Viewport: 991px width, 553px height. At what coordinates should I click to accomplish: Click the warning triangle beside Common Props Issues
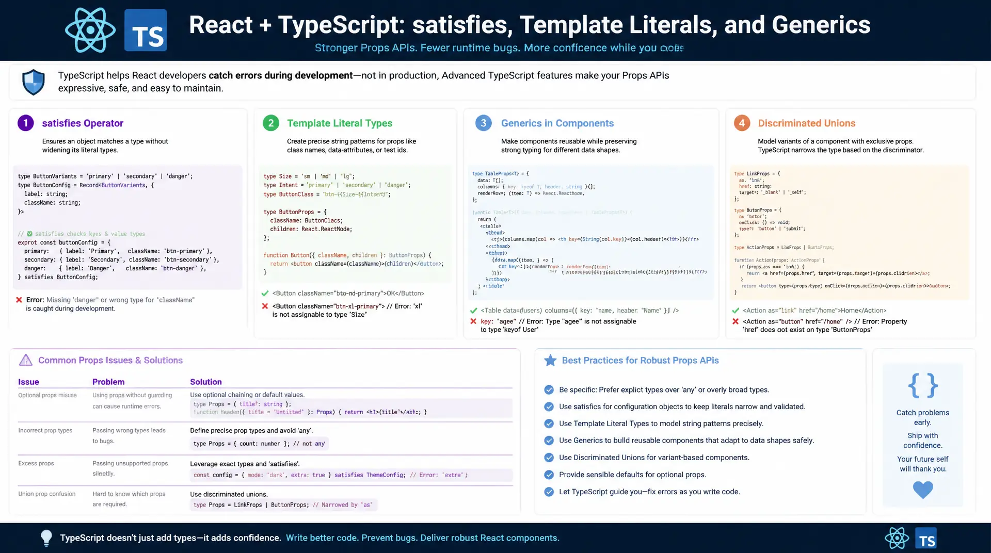[x=26, y=360]
